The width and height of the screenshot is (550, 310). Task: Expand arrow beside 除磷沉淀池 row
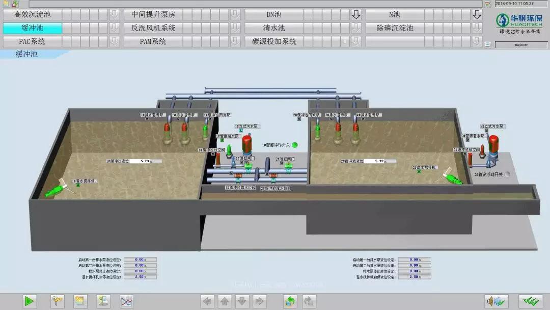477,28
